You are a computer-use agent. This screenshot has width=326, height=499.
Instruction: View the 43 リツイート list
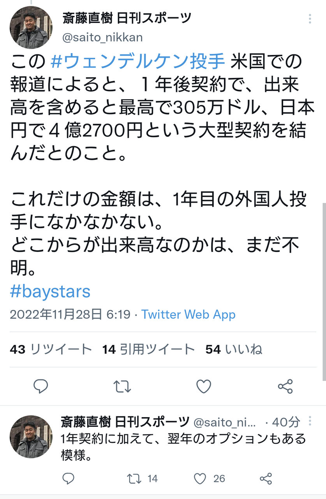[x=51, y=349]
